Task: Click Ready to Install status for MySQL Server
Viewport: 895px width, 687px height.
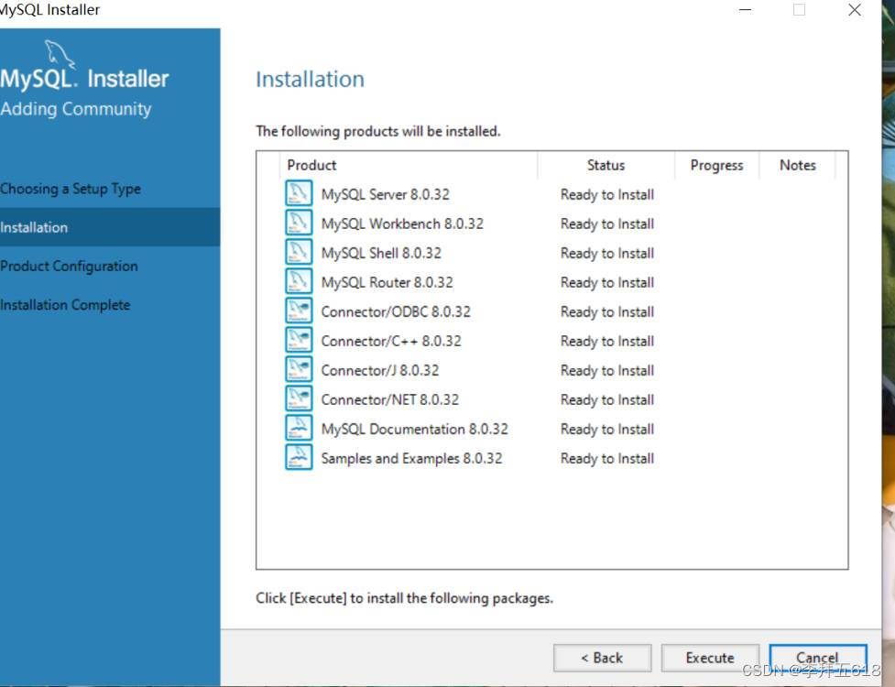Action: [607, 194]
